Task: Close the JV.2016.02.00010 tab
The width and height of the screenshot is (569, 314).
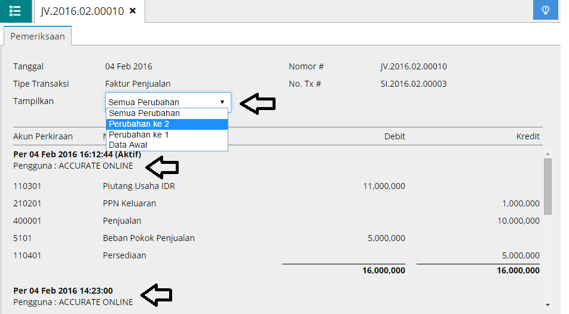Action: pos(133,11)
